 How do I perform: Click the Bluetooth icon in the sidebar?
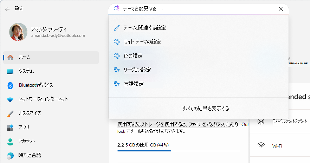tap(10, 86)
